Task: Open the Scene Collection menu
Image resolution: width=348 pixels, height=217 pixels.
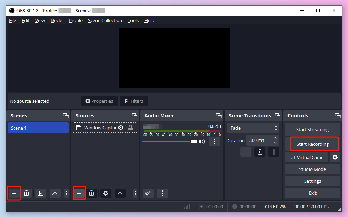Action: tap(105, 20)
